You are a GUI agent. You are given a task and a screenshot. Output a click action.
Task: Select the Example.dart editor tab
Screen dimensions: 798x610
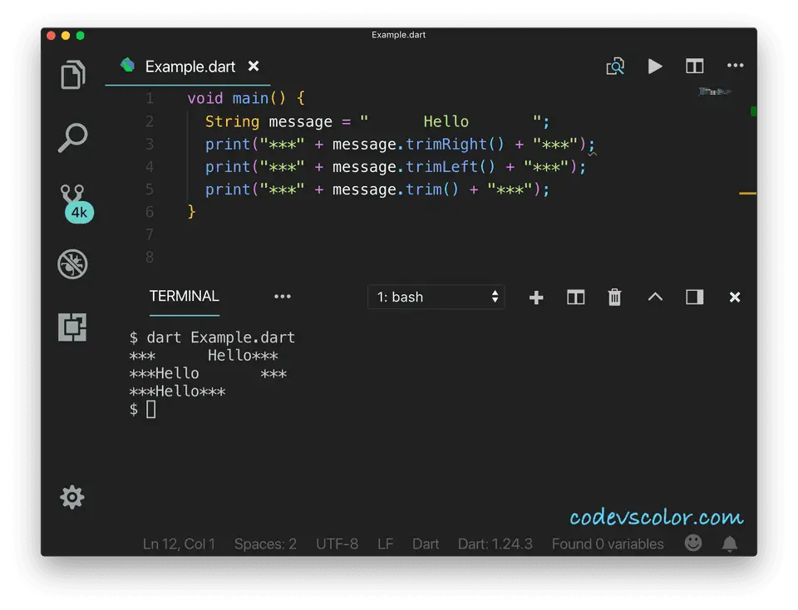coord(187,66)
